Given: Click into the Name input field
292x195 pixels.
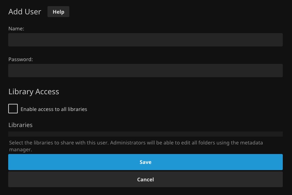Looking at the screenshot, I should [x=145, y=40].
